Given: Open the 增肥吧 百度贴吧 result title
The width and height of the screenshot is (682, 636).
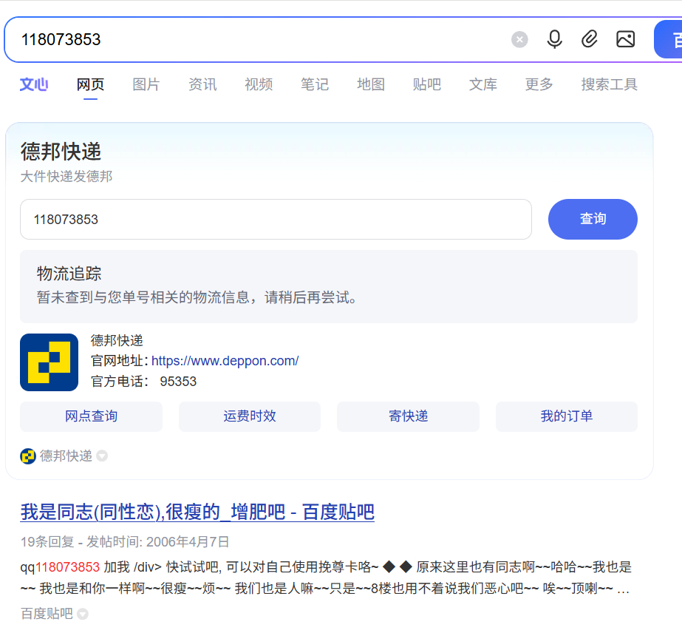Looking at the screenshot, I should 197,512.
